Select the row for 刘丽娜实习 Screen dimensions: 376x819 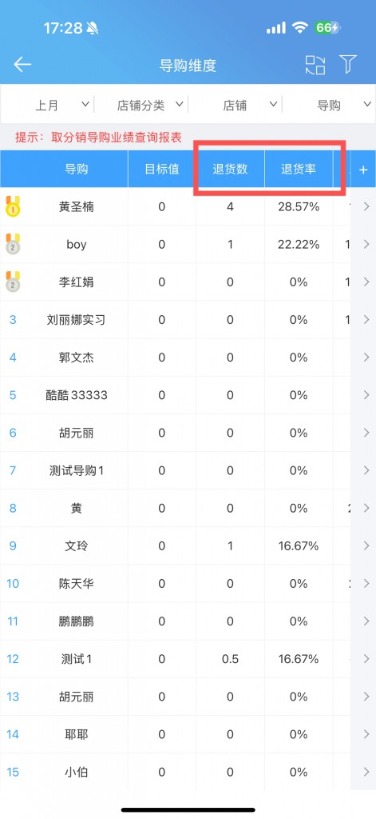tap(188, 320)
